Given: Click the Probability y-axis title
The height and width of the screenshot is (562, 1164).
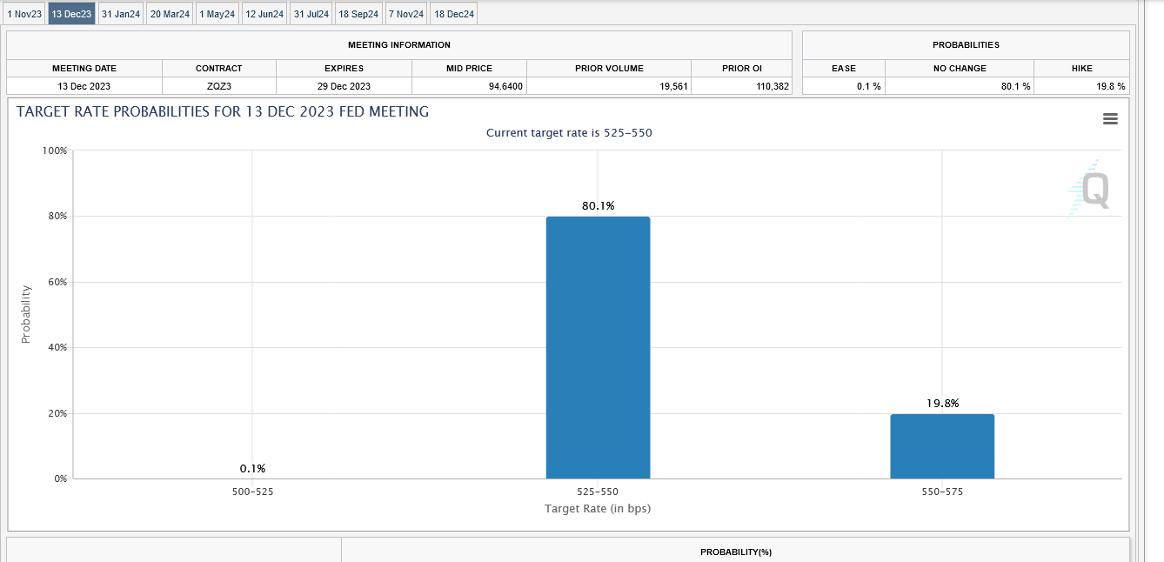Looking at the screenshot, I should (26, 314).
